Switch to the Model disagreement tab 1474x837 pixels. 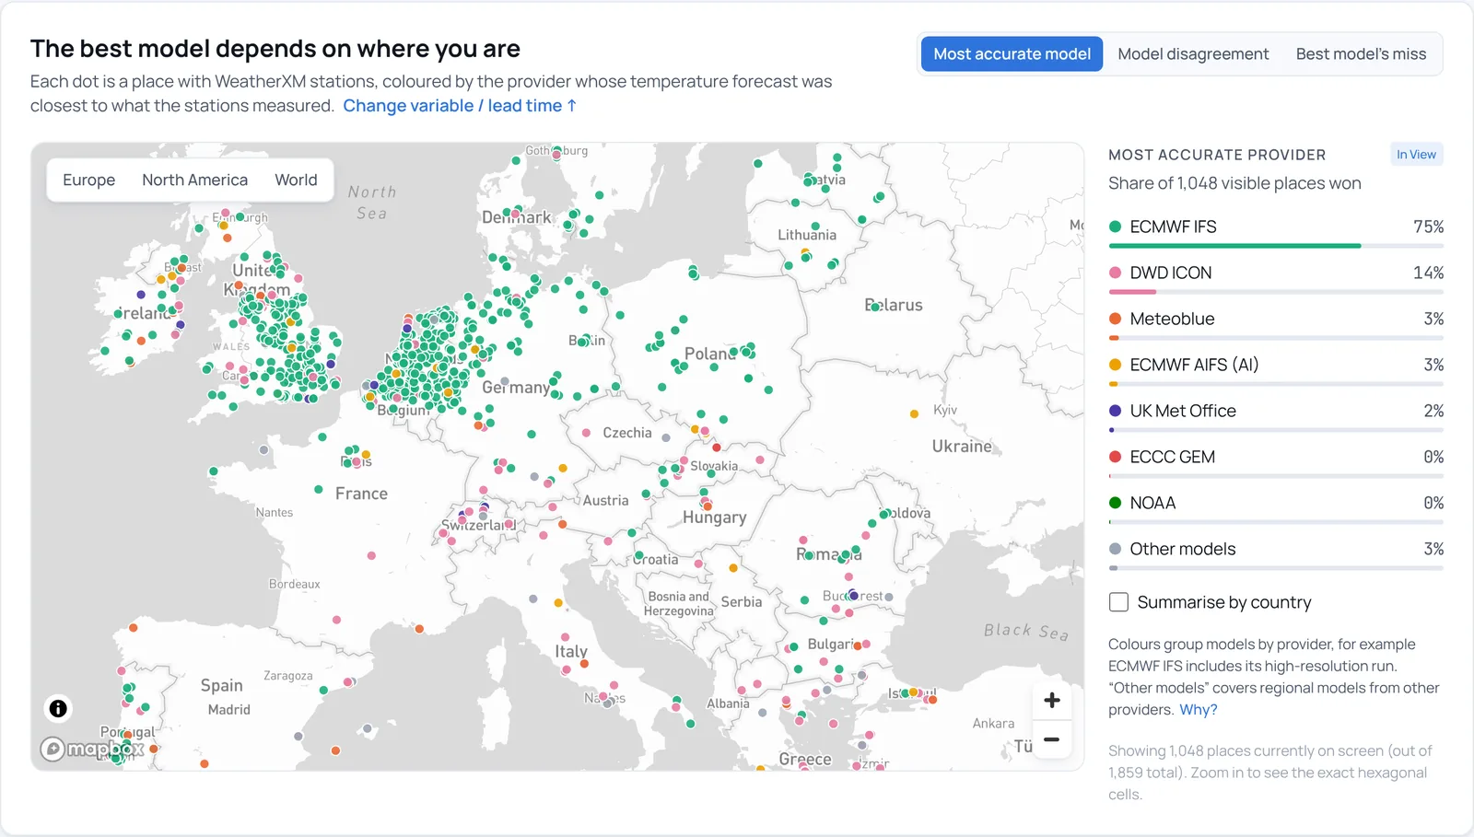pos(1193,54)
